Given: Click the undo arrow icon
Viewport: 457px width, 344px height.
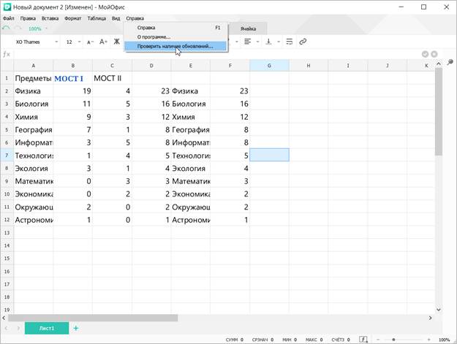Looking at the screenshot, I should tap(7, 28).
